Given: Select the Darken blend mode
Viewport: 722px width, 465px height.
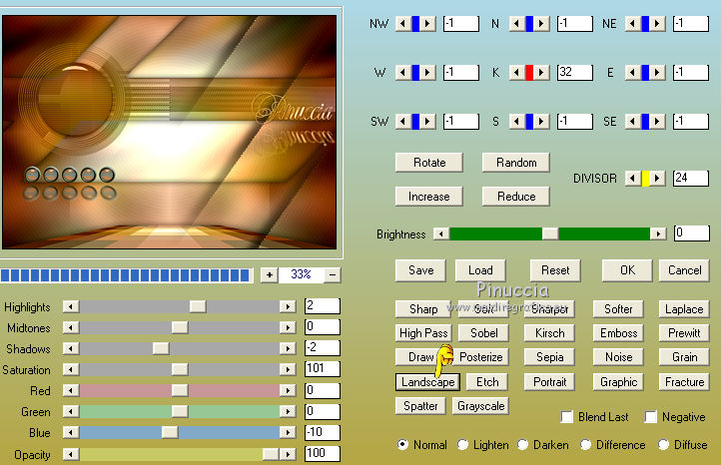Looking at the screenshot, I should 522,445.
